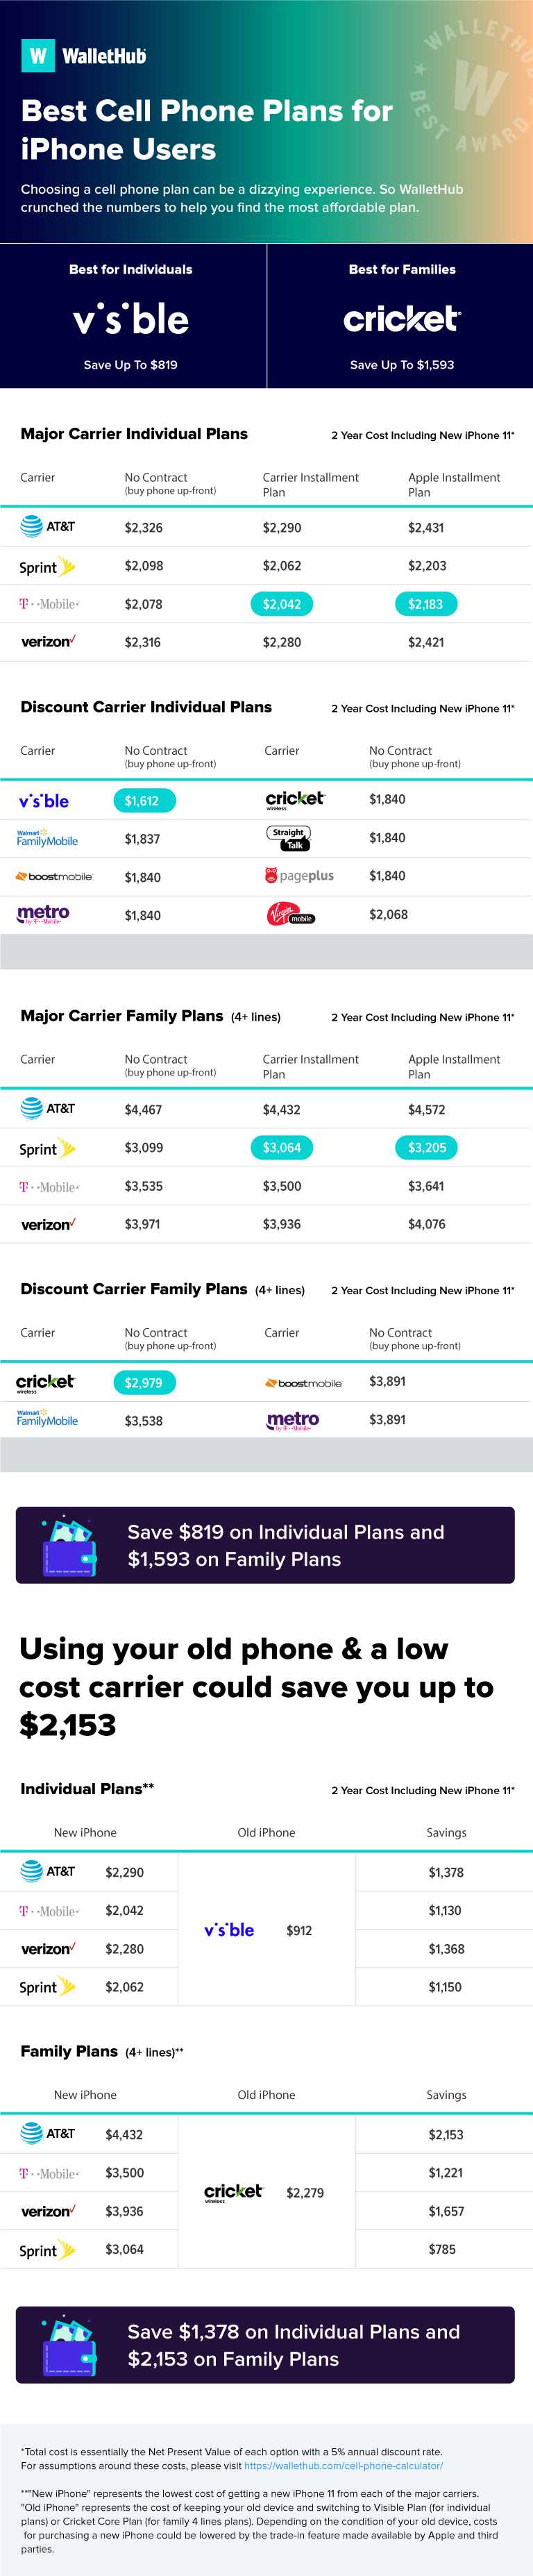Viewport: 533px width, 2576px height.
Task: Click the Best for Families panel heading
Action: tap(402, 270)
